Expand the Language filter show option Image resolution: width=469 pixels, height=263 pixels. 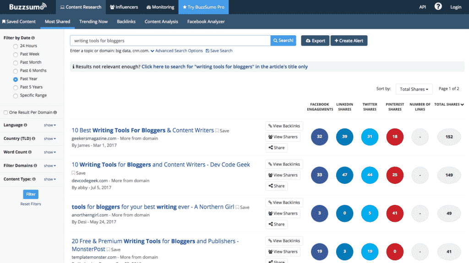[x=49, y=125]
